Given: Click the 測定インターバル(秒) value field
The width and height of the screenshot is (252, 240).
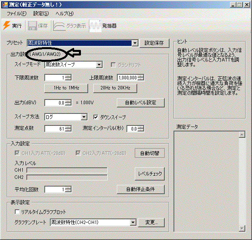Looking at the screenshot, I should tap(132, 129).
